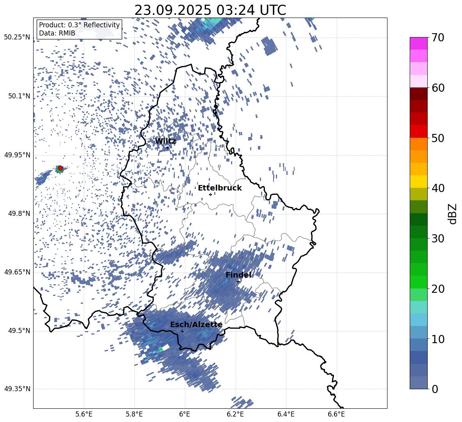This screenshot has height=422, width=462.
Task: Click the title 23.09.2025 03:24 UTC
Action: [x=210, y=10]
